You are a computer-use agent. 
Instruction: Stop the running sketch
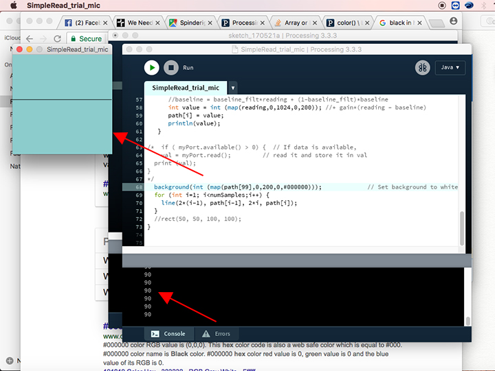tap(171, 68)
